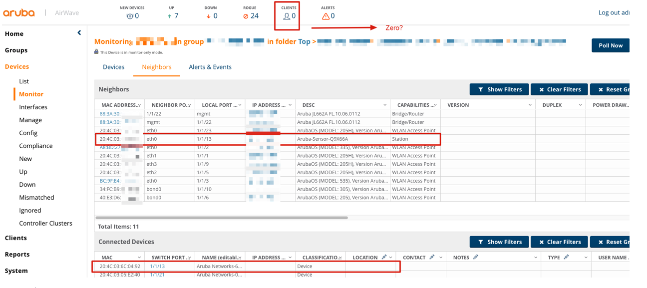Open the Home menu
Viewport: 647px width, 288px height.
point(14,33)
